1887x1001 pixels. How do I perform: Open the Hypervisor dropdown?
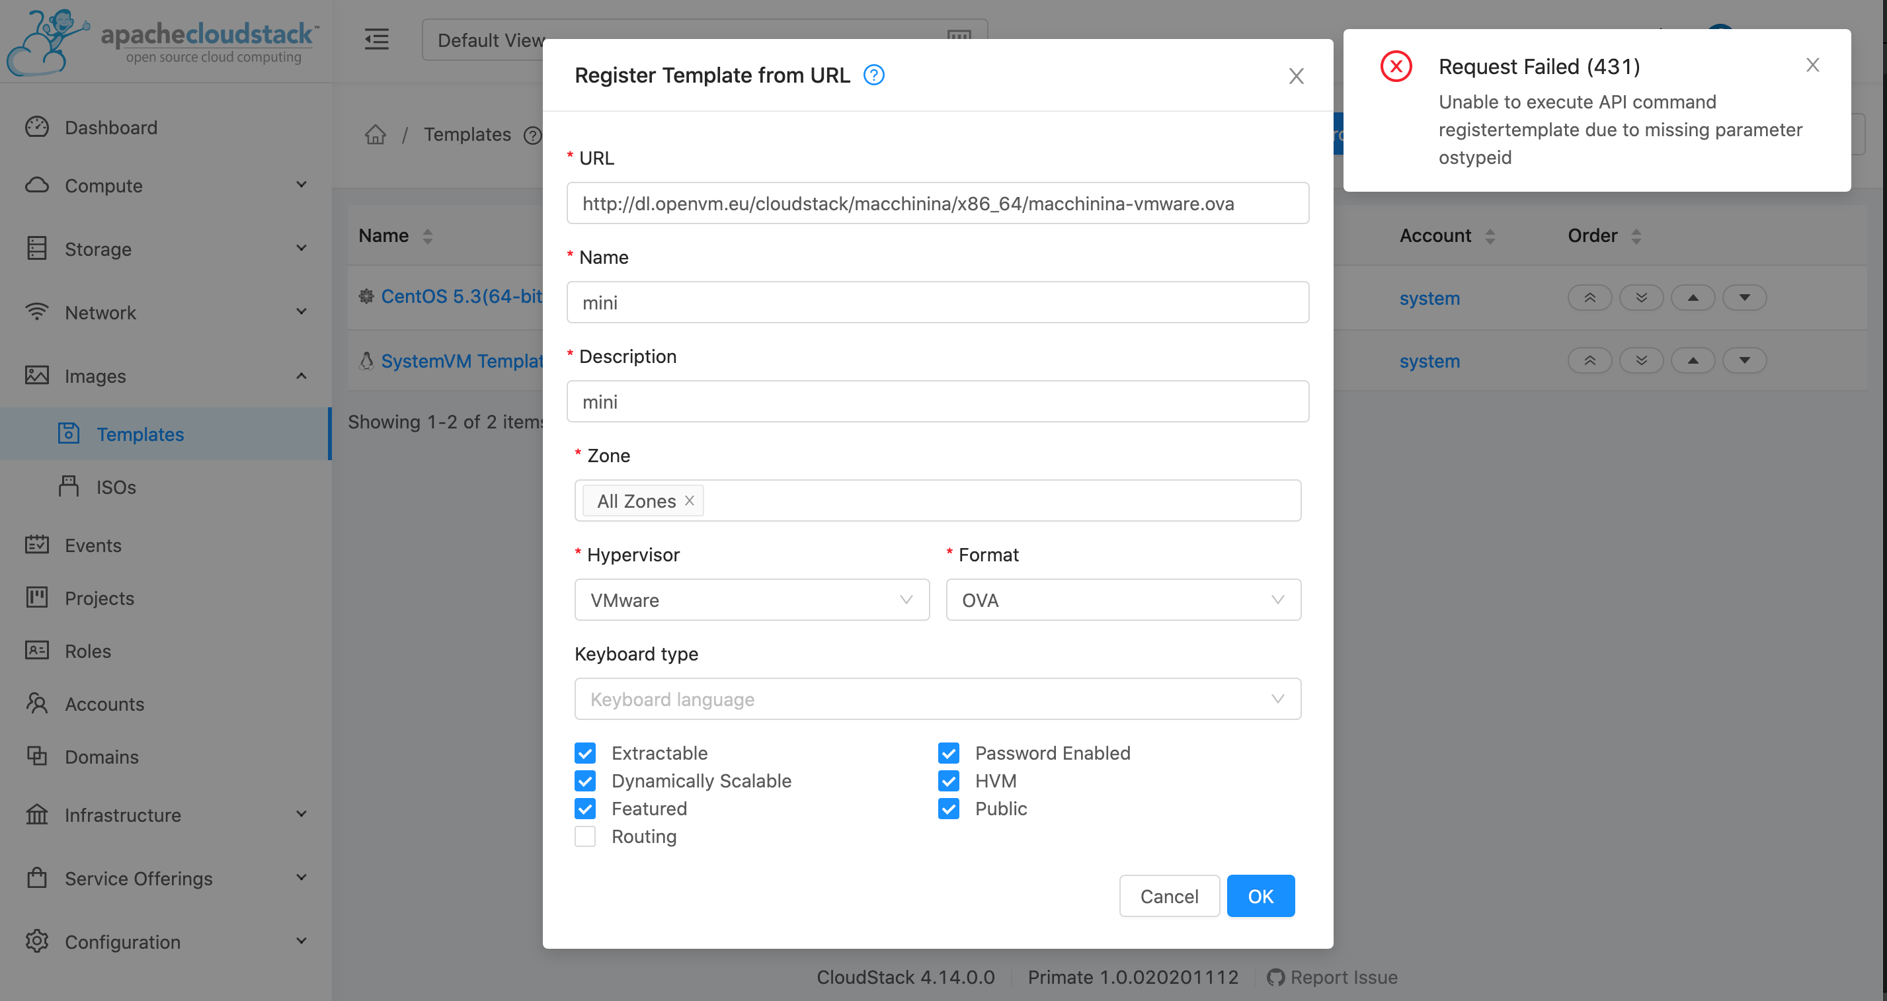click(752, 600)
